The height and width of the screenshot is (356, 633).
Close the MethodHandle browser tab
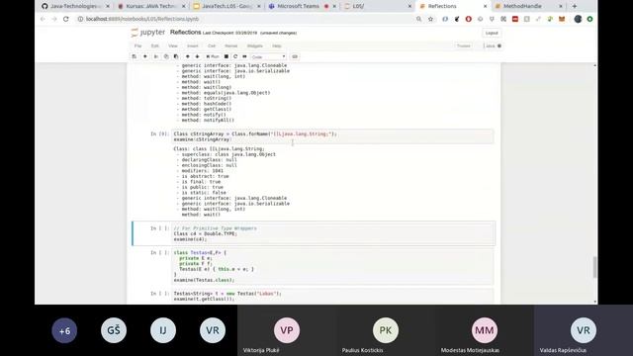pos(561,6)
